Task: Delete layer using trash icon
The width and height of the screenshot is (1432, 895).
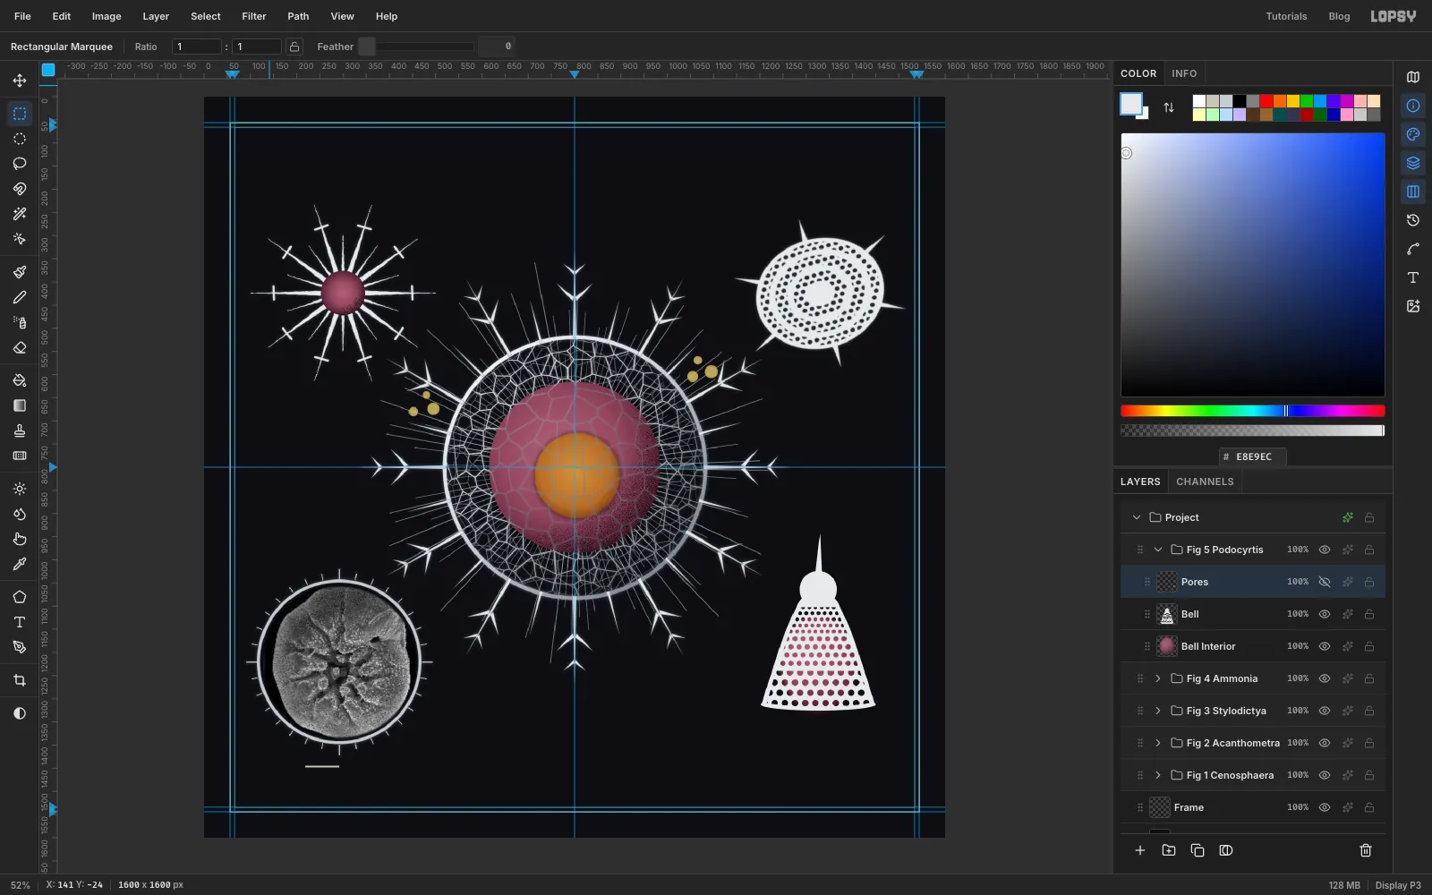Action: tap(1366, 850)
